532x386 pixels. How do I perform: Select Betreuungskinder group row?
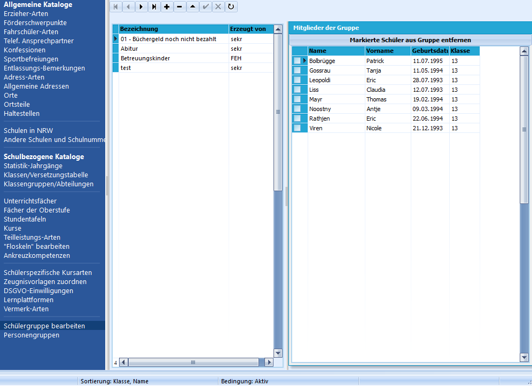[193, 58]
